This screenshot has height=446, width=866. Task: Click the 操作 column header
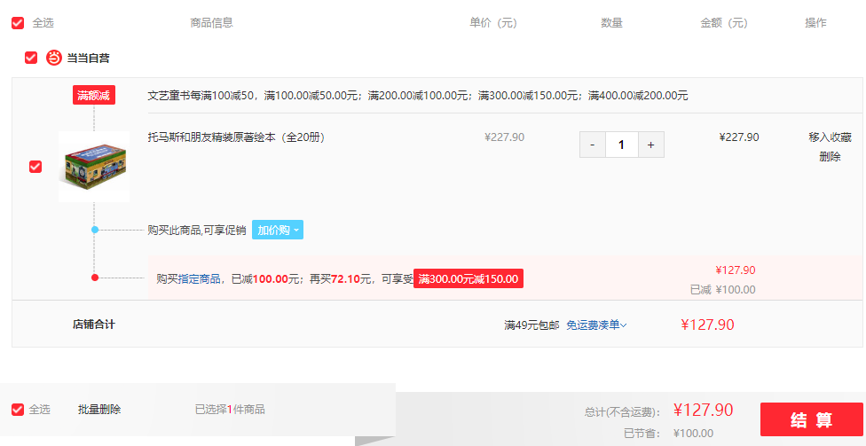coord(815,23)
